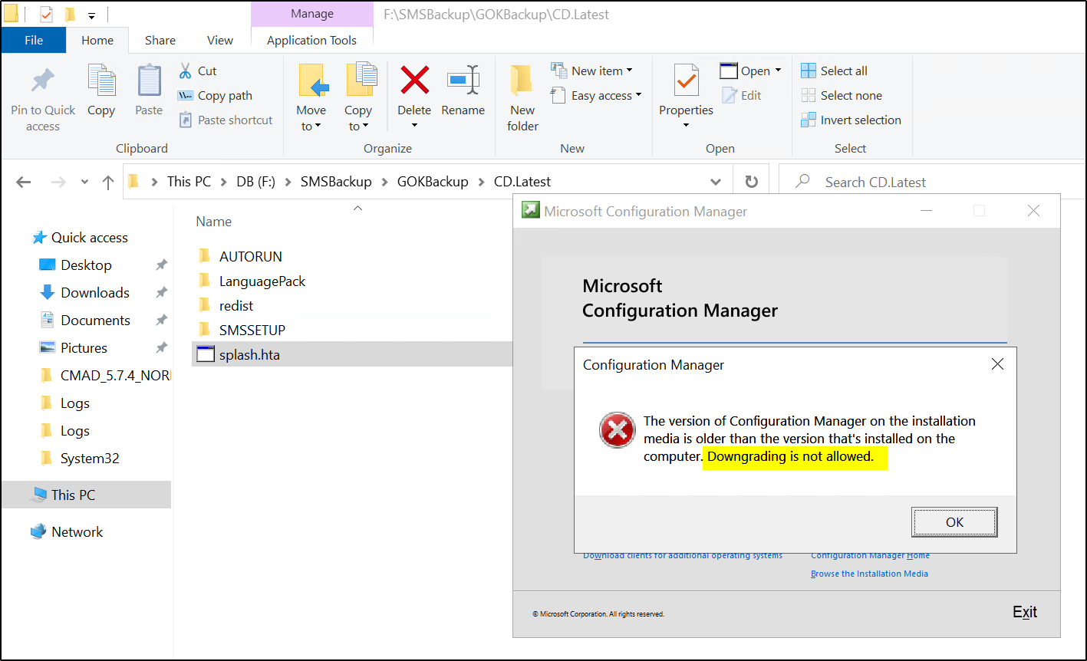The width and height of the screenshot is (1087, 661).
Task: Open the New item dropdown
Action: point(592,71)
